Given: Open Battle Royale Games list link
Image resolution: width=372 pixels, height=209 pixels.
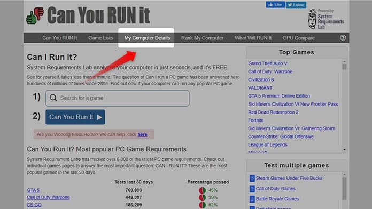Looking at the screenshot, I should pyautogui.click(x=277, y=199).
